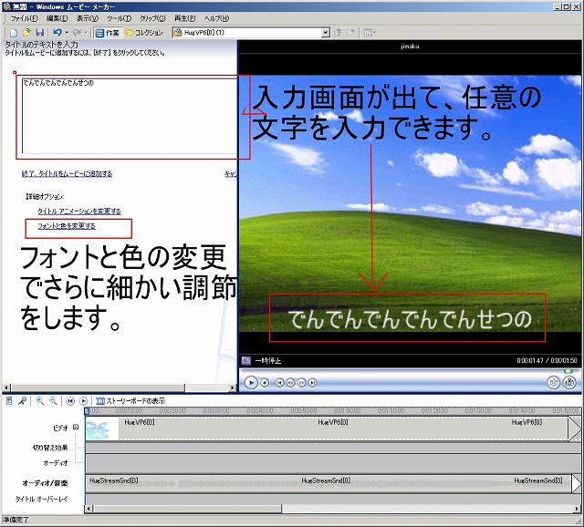Click the task pane horizontal scrollbar thumb
The height and width of the screenshot is (527, 584).
tap(99, 387)
